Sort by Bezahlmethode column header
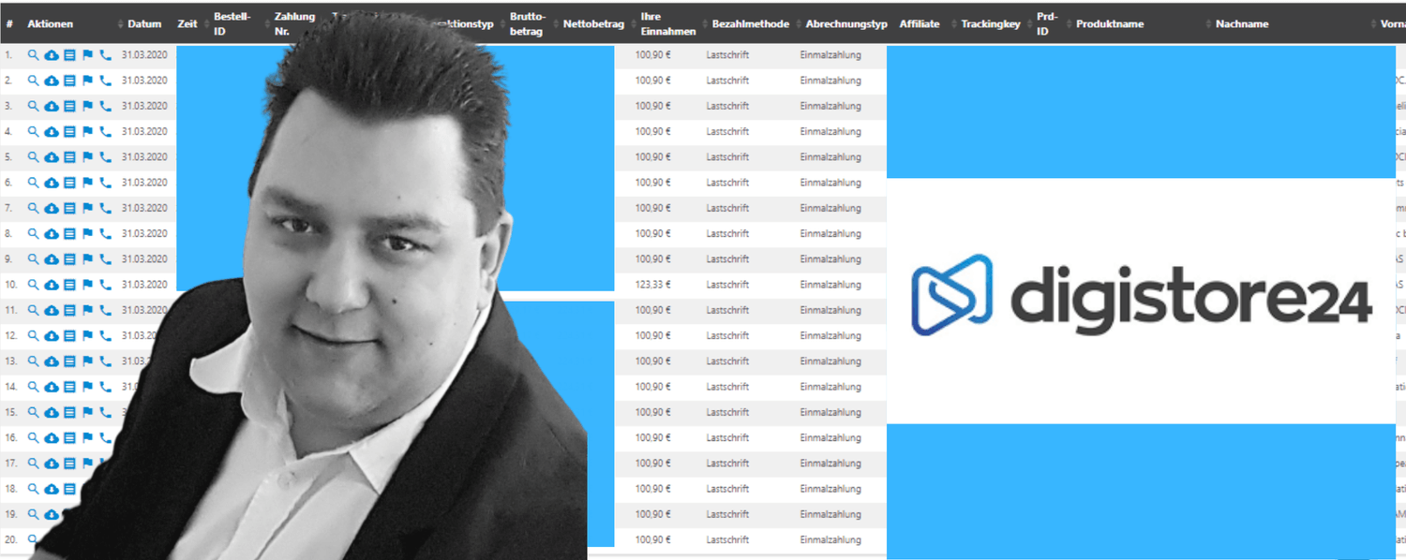 coord(750,24)
